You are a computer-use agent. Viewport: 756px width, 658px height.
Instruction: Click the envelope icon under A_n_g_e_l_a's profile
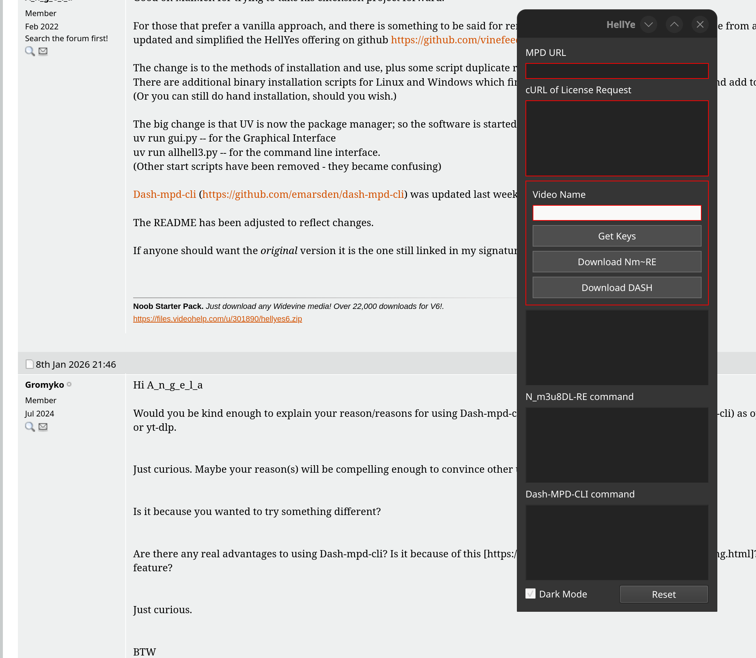coord(43,51)
